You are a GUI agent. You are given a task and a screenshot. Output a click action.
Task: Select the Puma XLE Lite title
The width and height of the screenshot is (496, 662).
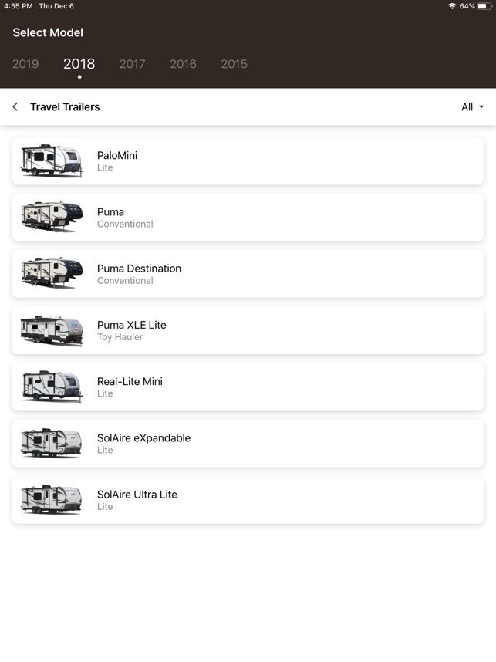pos(131,325)
